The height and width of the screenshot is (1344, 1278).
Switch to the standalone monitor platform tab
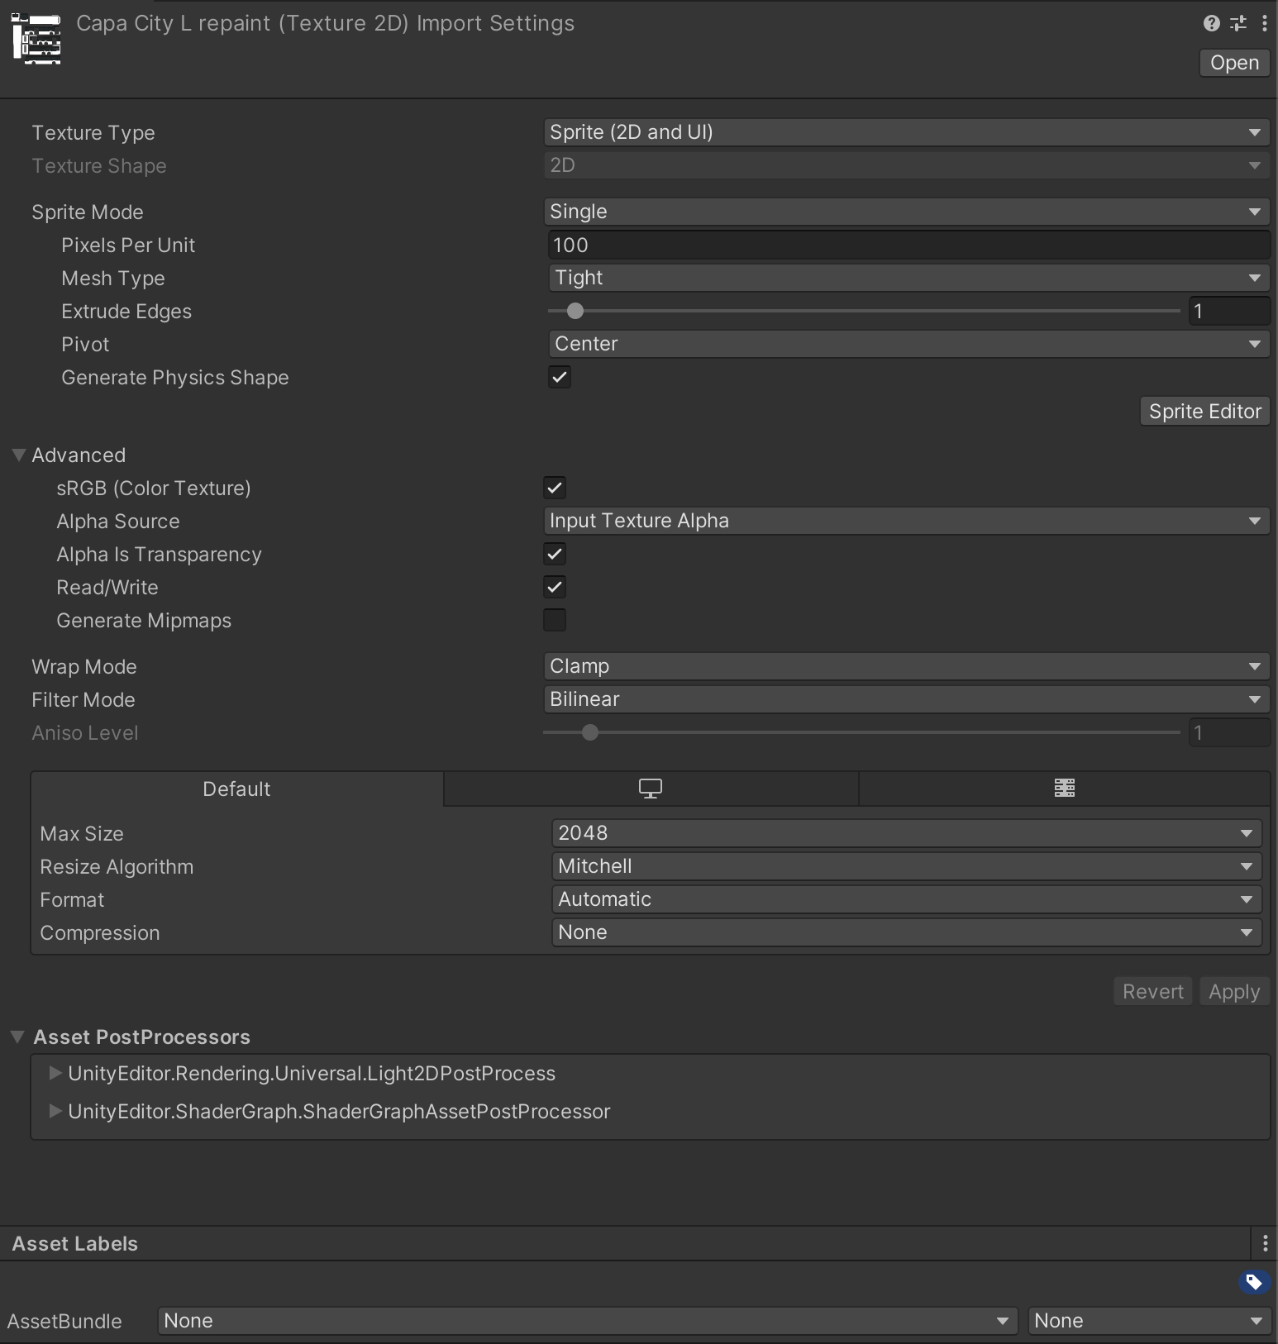[x=651, y=789]
